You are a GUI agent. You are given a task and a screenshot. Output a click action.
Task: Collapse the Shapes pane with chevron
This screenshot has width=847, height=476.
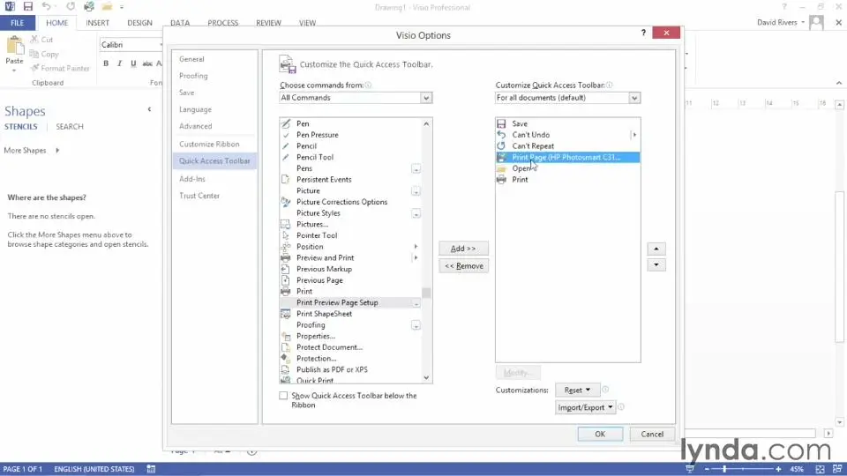tap(150, 109)
